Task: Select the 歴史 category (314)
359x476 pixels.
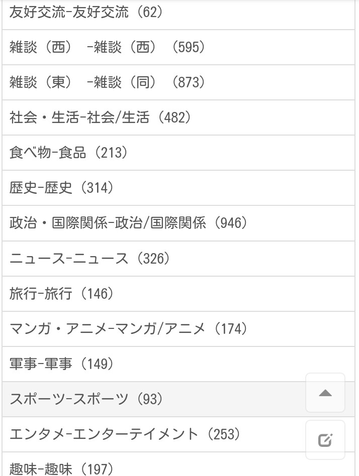Action: tap(61, 188)
